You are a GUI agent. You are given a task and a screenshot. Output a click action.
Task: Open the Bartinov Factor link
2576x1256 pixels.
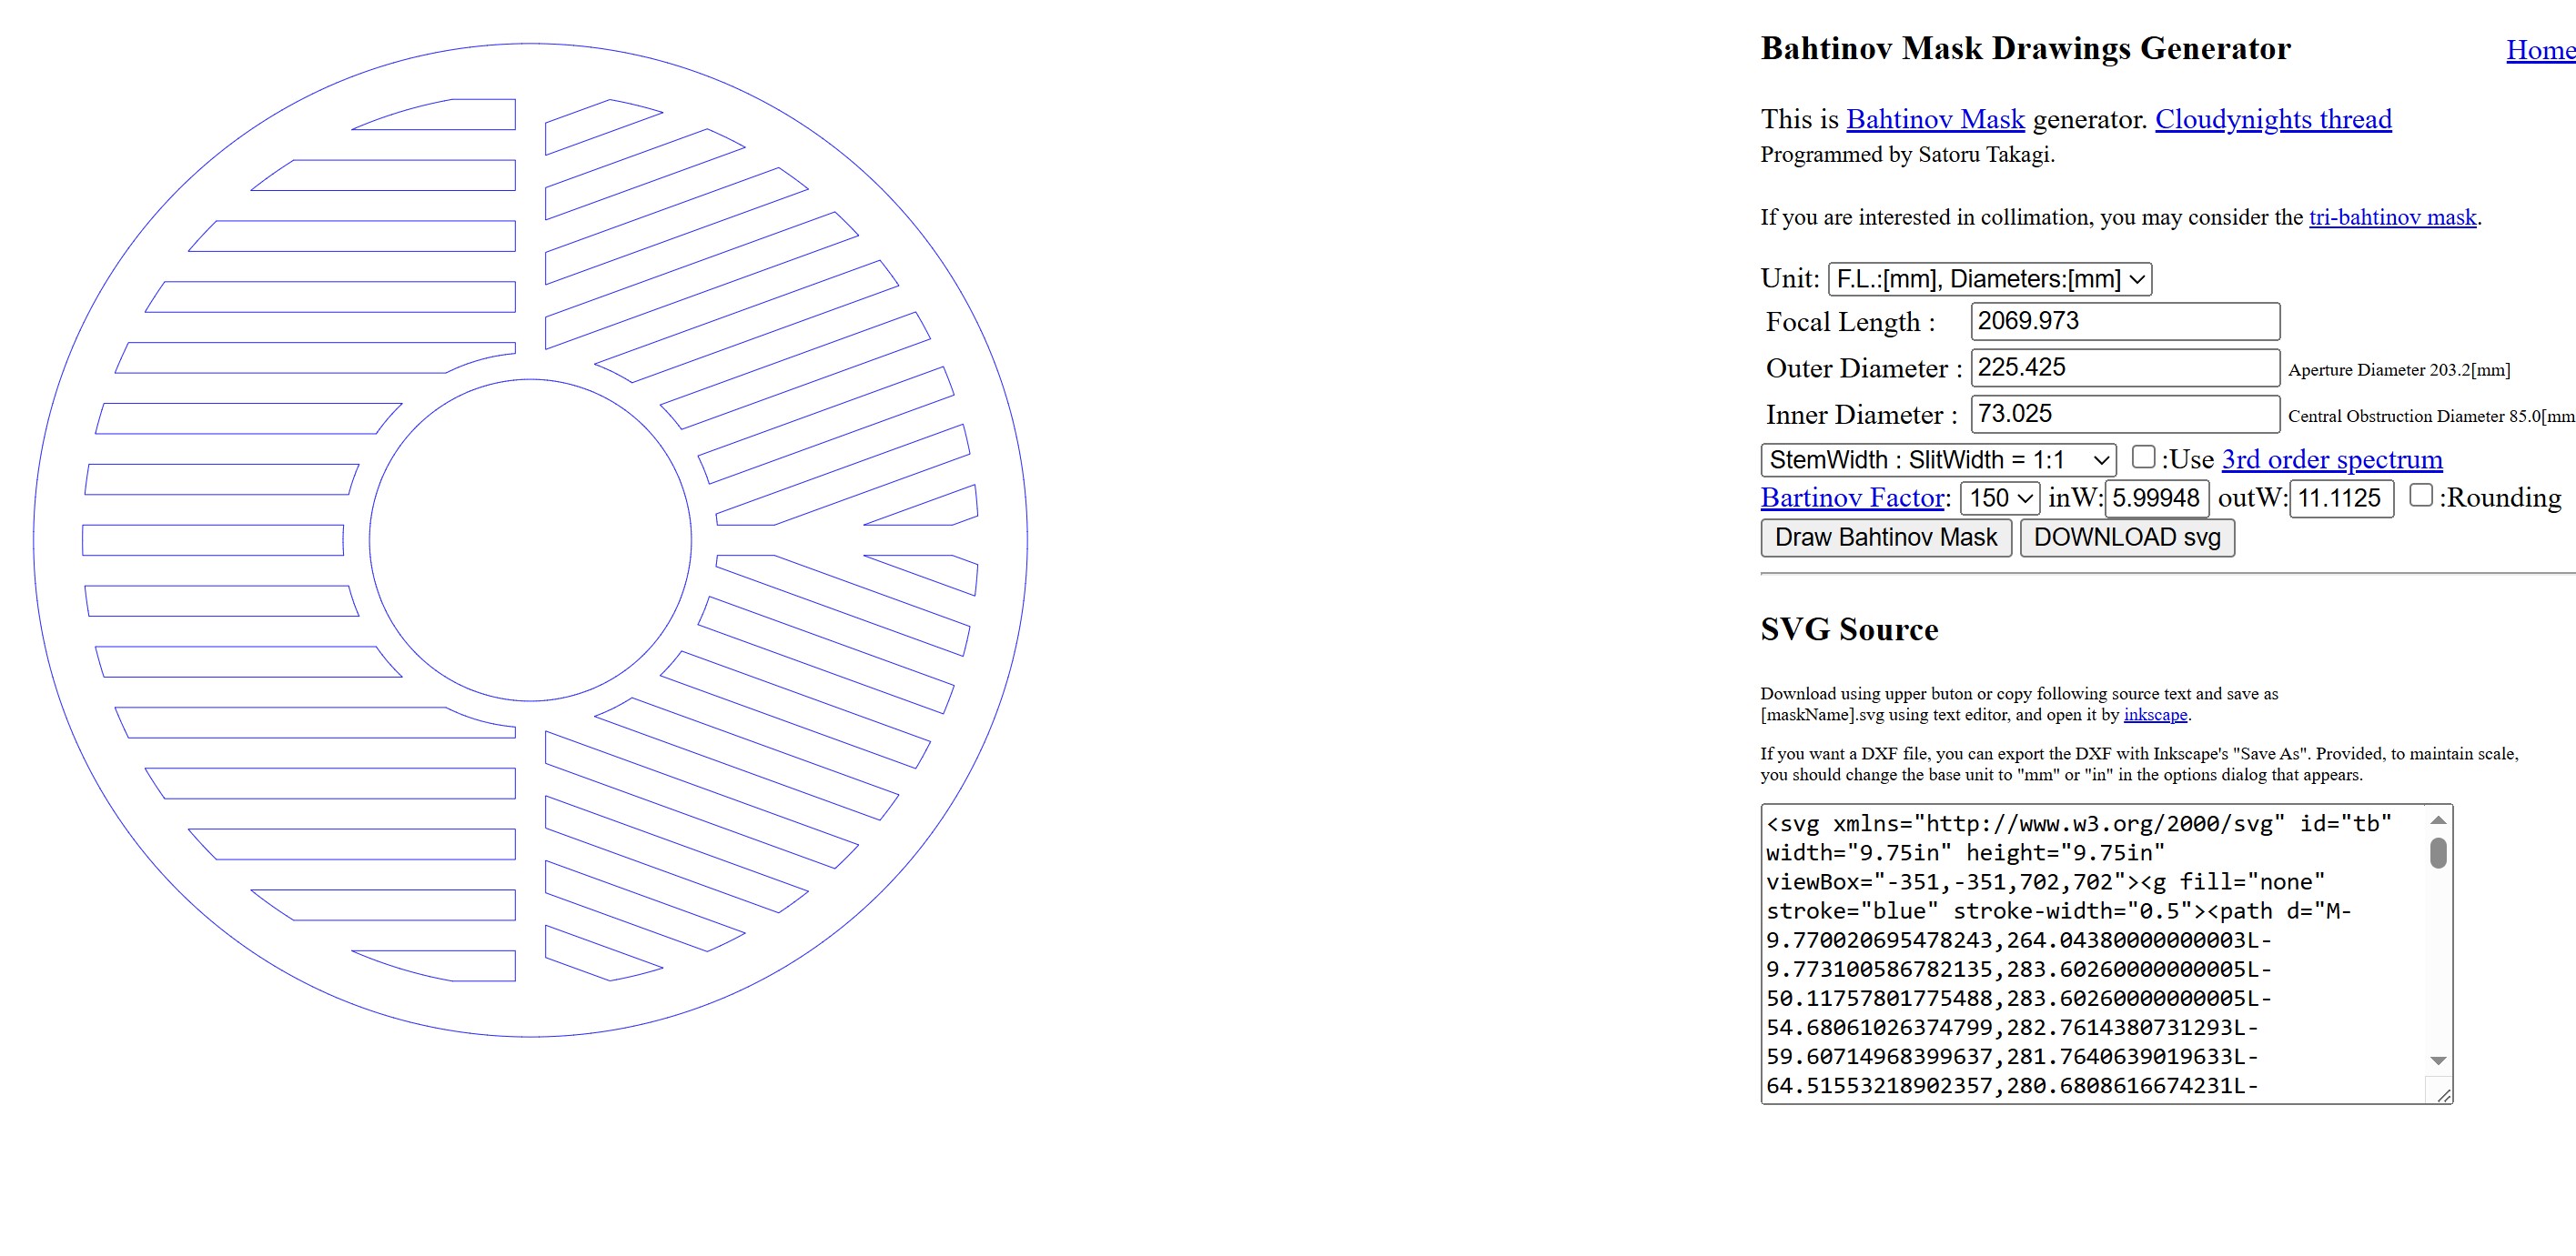(x=1852, y=497)
